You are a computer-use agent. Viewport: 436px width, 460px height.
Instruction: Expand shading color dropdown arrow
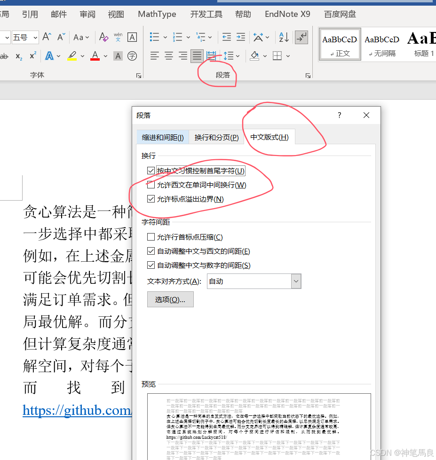265,56
